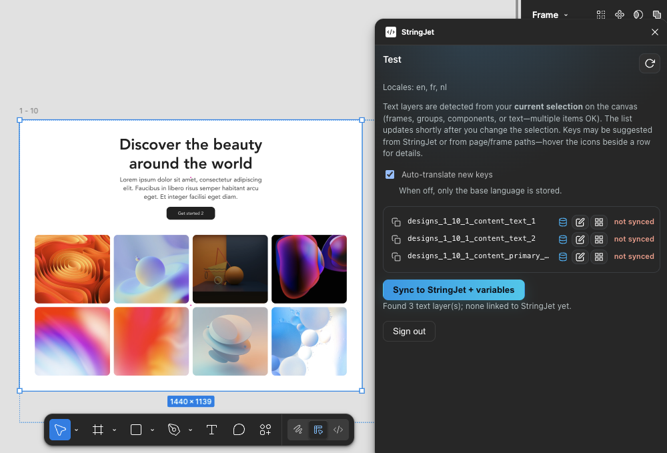Viewport: 667px width, 453px height.
Task: Select the Pen tool
Action: point(173,430)
